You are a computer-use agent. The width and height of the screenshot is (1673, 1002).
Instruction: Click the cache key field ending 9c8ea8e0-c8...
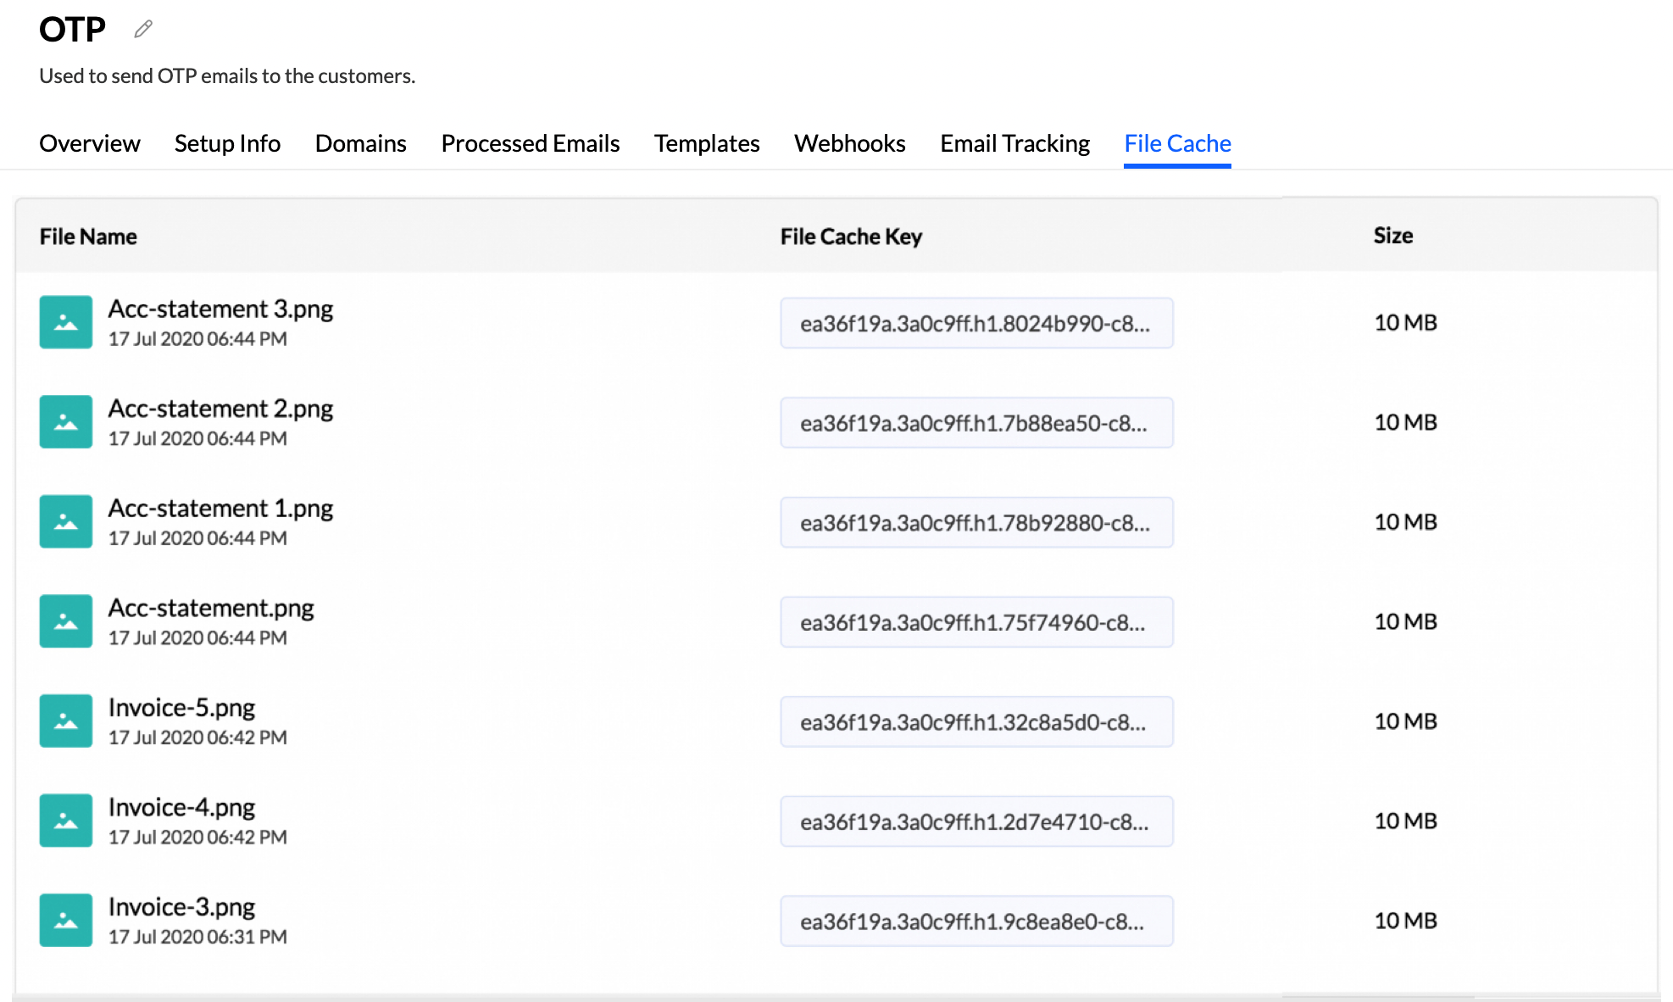[x=976, y=921]
